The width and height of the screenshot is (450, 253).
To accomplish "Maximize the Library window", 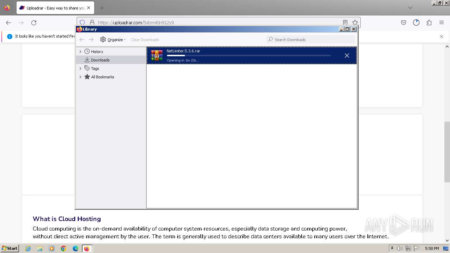I will pos(347,29).
